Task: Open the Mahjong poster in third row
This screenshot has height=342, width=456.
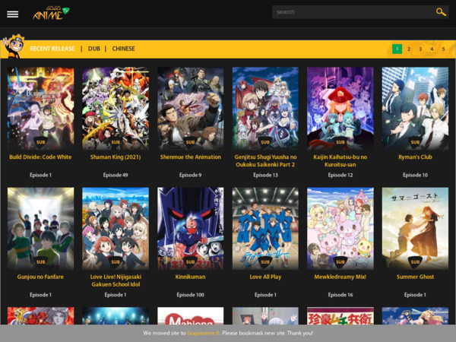Action: (191, 316)
